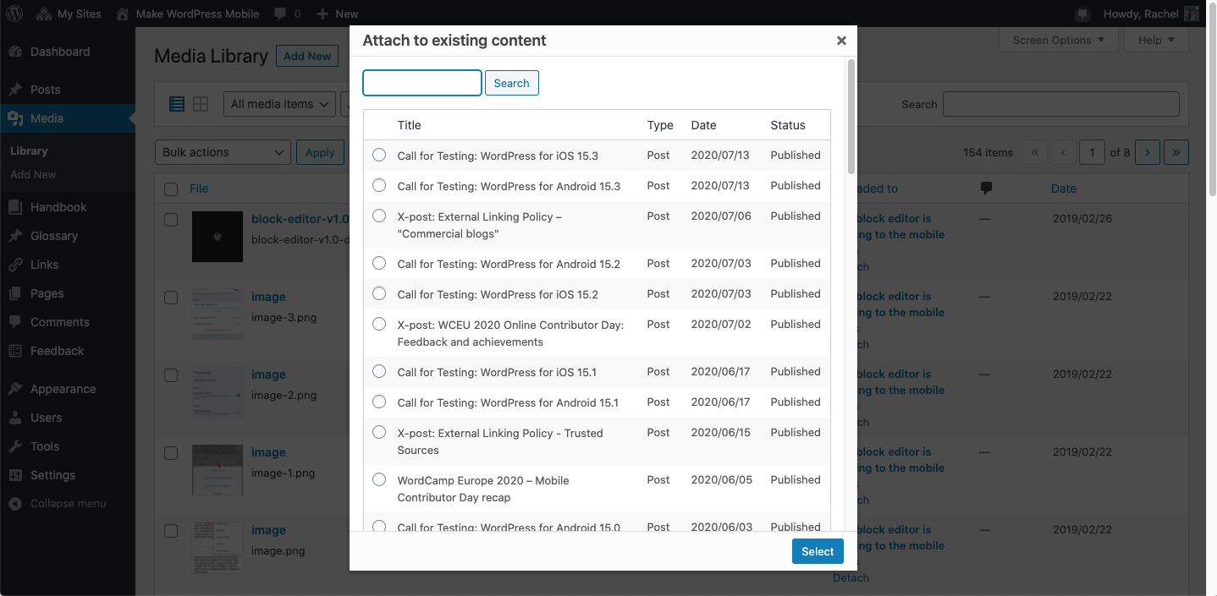Image resolution: width=1217 pixels, height=596 pixels.
Task: Open the All media items filter dropdown
Action: [280, 104]
